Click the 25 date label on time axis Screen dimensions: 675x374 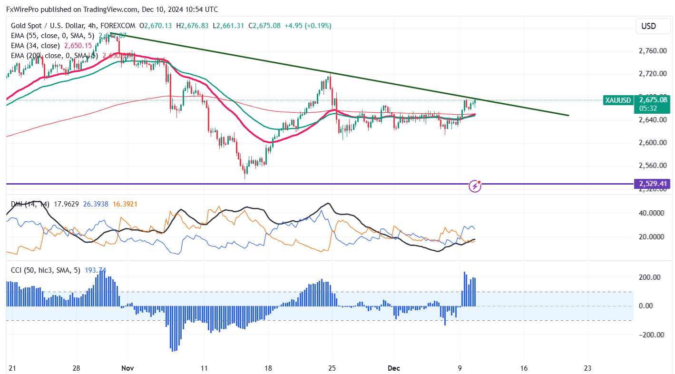[x=333, y=368]
